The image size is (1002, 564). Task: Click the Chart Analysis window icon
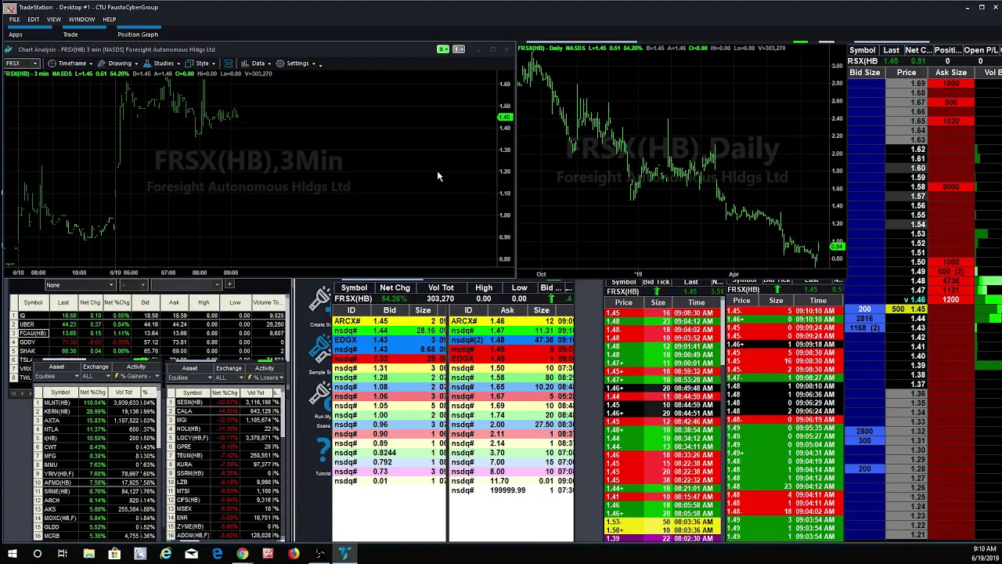pyautogui.click(x=10, y=49)
